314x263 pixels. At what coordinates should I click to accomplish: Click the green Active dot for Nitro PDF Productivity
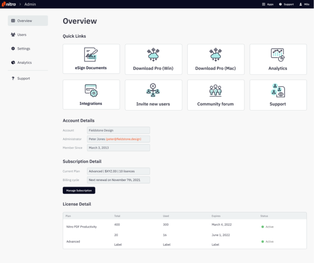tap(263, 227)
